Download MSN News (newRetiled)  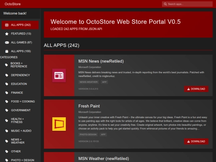196,89
